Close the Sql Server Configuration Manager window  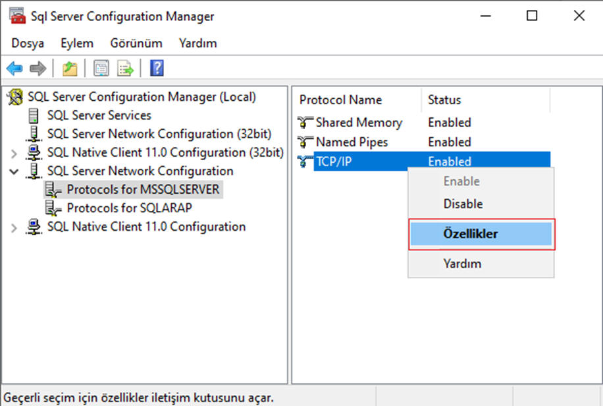(579, 16)
